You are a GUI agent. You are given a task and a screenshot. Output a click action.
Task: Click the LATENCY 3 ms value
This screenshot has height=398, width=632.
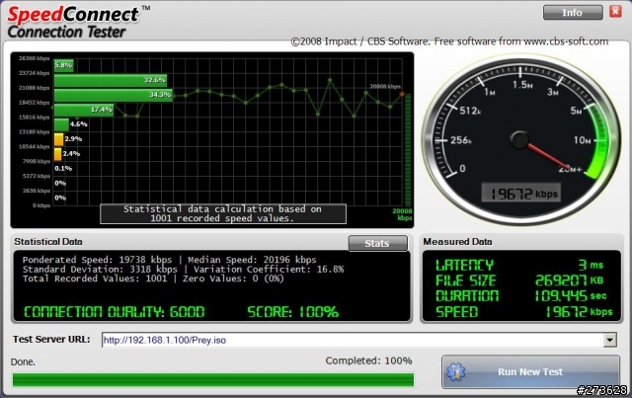click(591, 265)
